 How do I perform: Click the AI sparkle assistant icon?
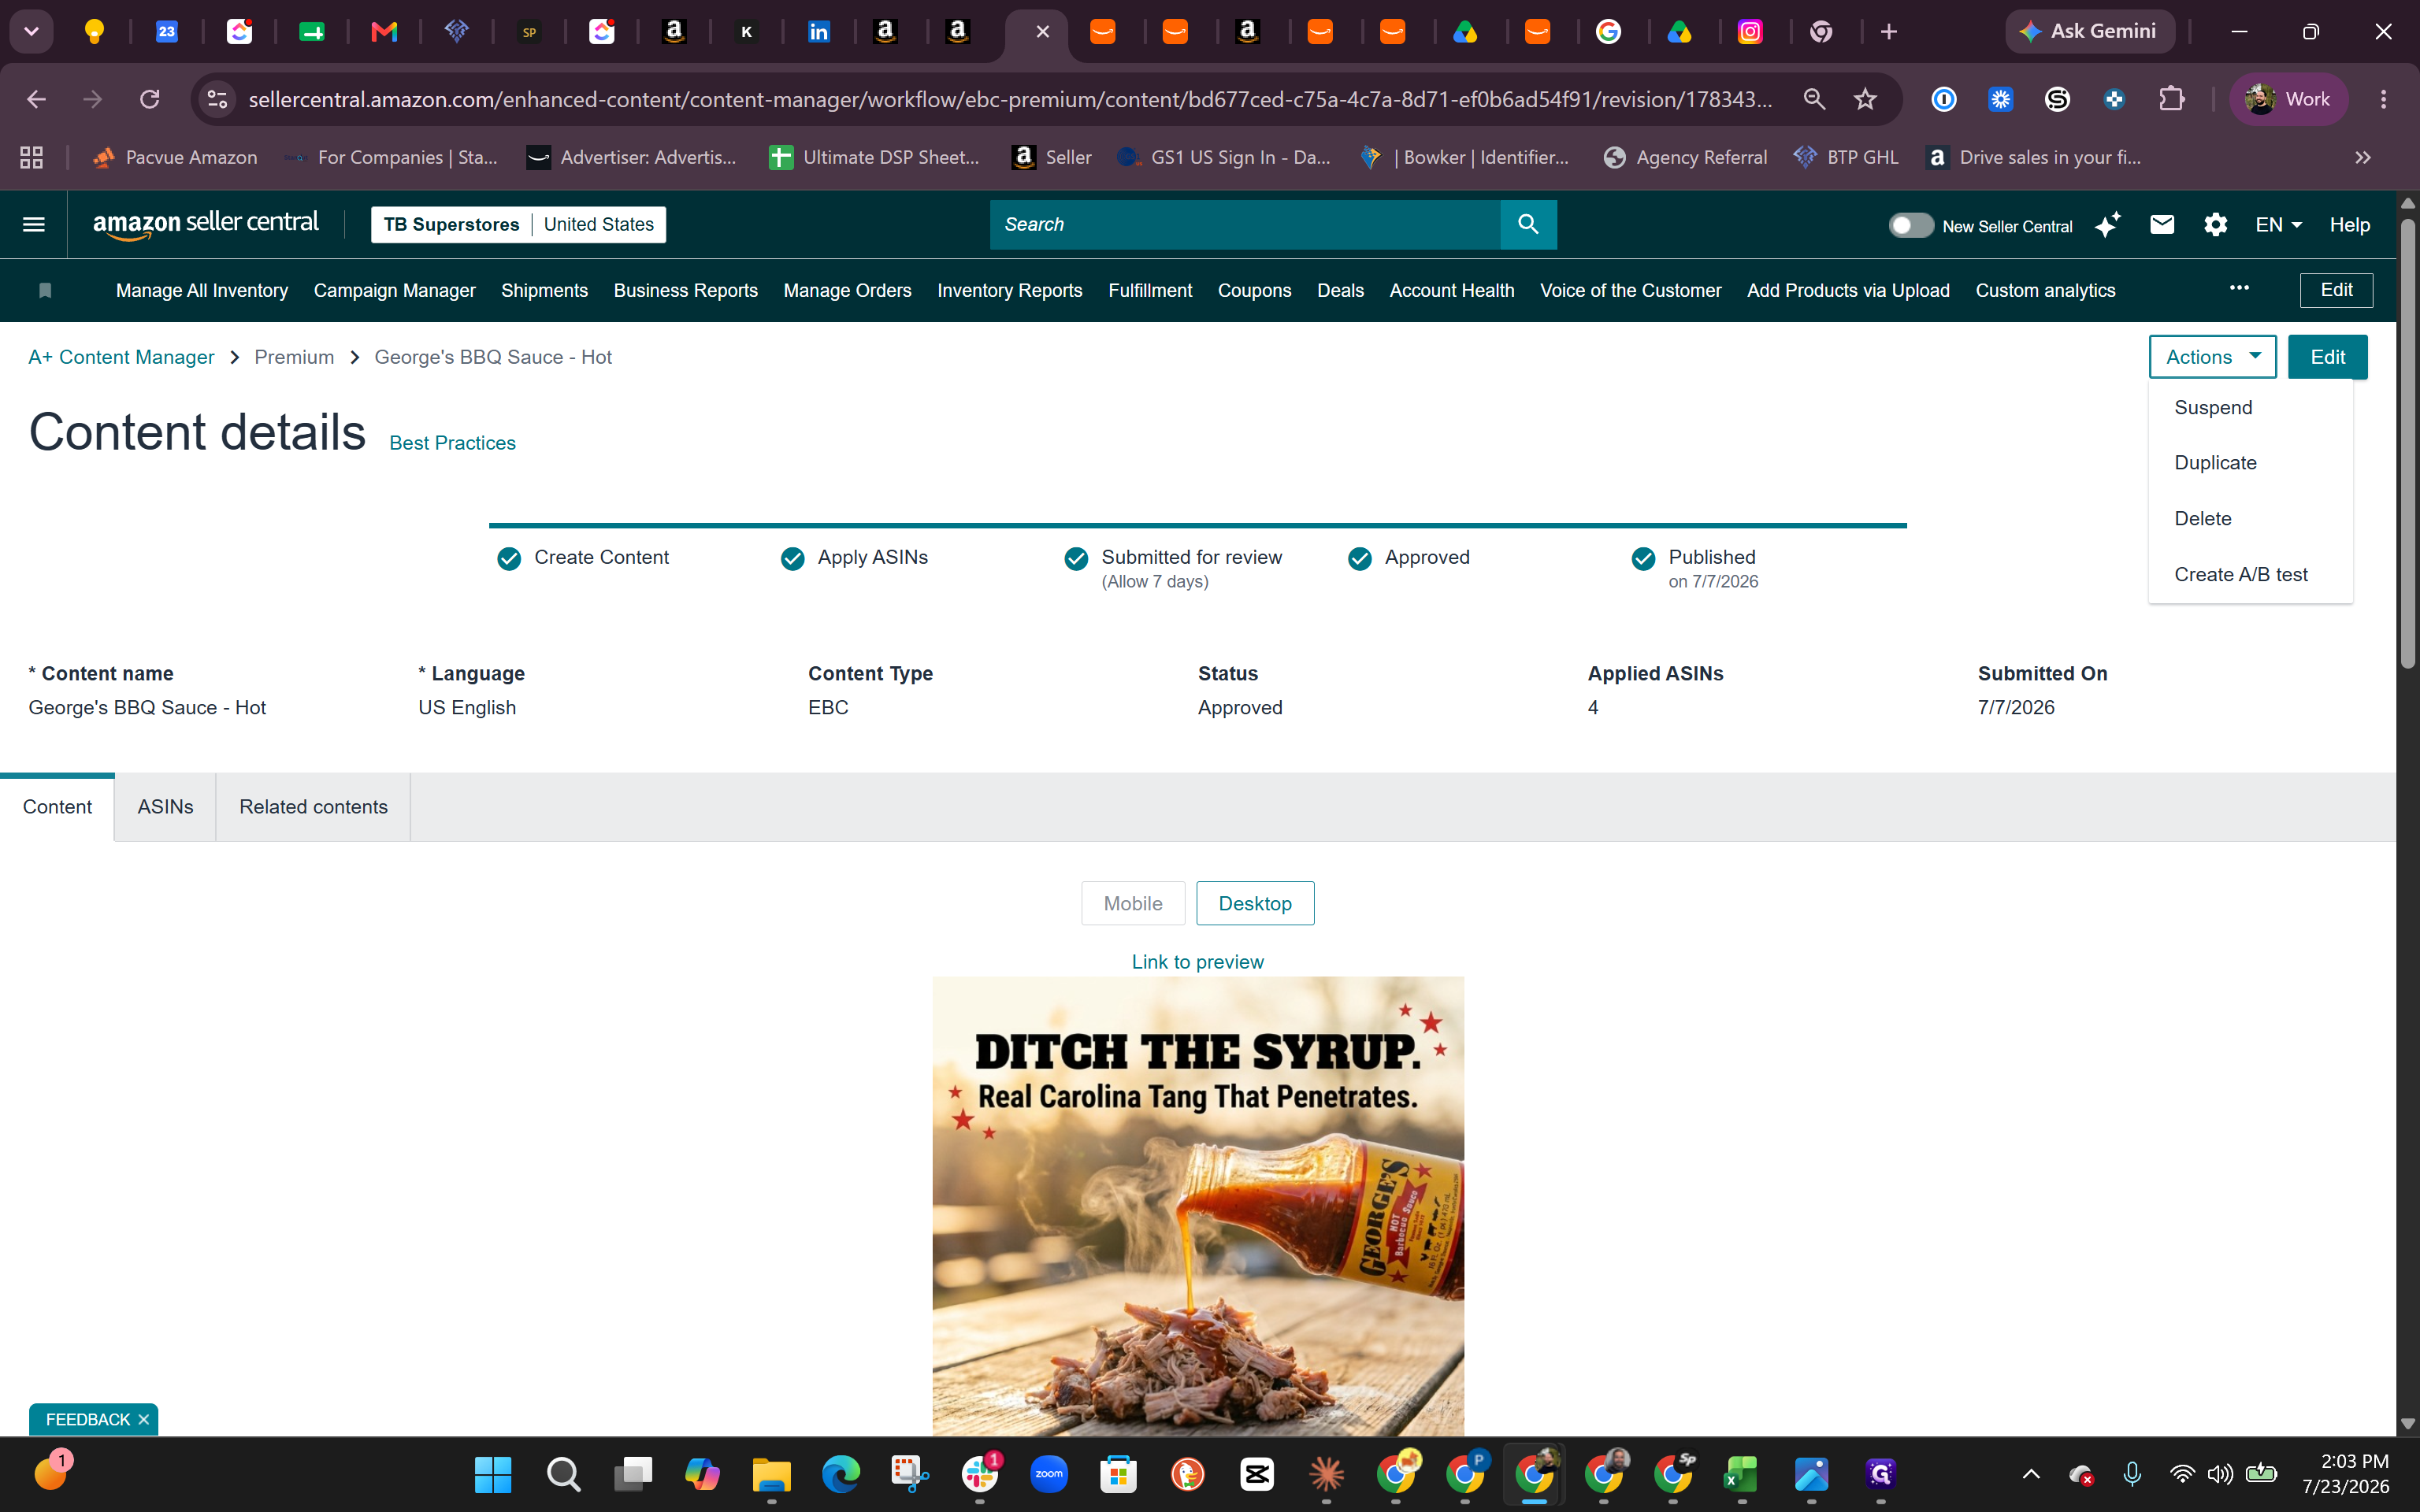(x=2107, y=225)
